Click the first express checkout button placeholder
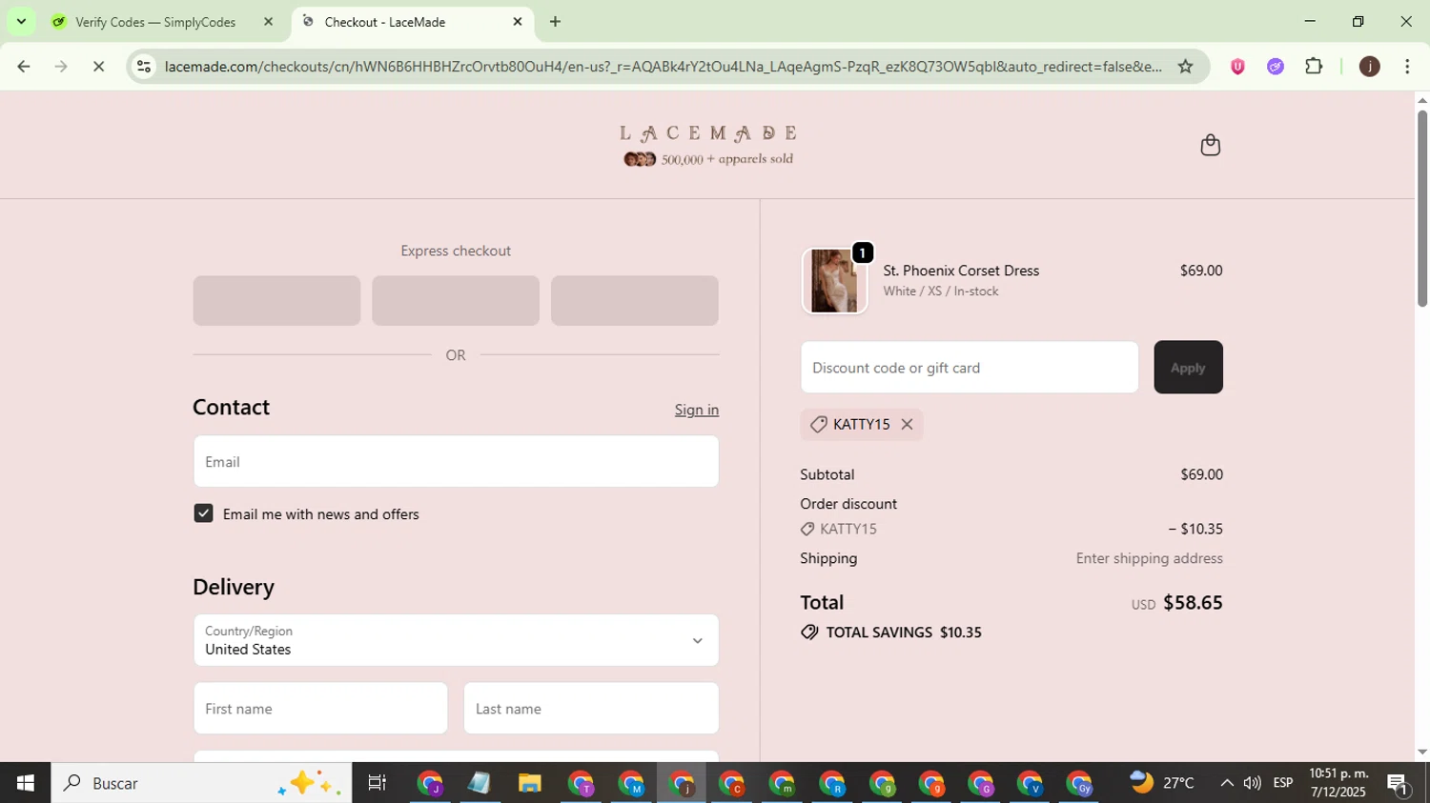The image size is (1430, 803). [x=276, y=301]
